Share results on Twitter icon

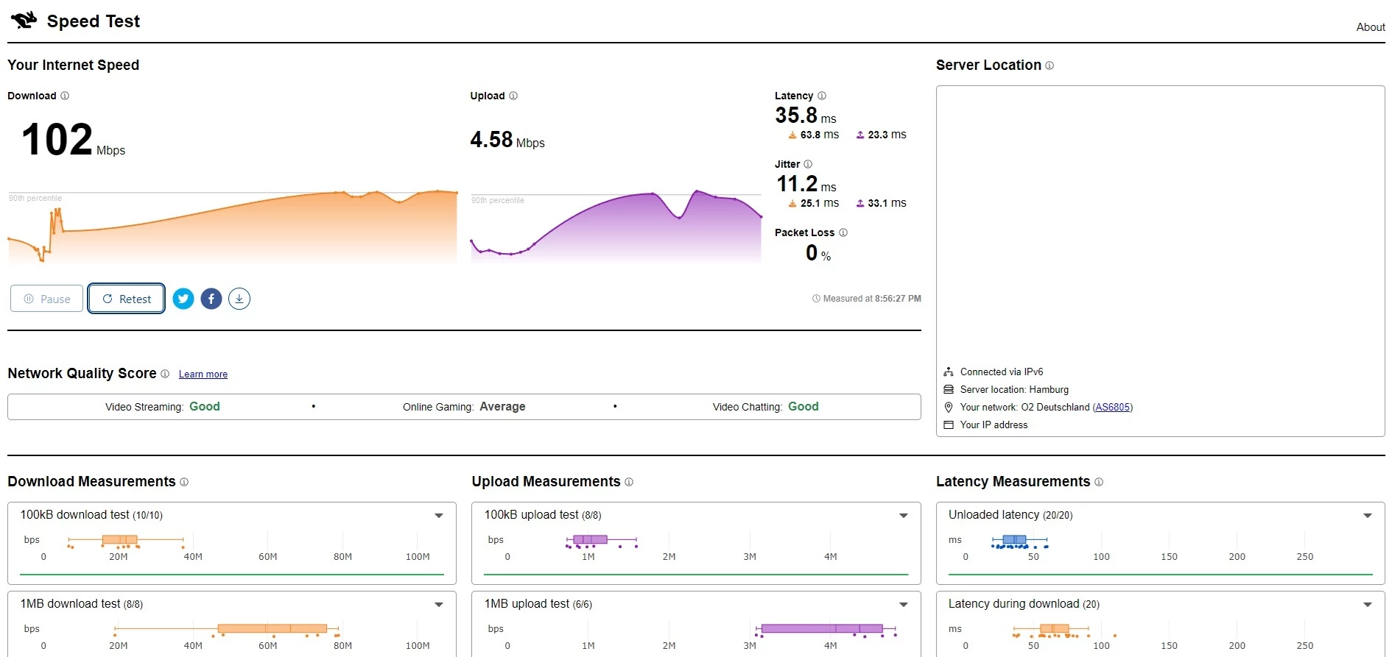click(x=183, y=299)
